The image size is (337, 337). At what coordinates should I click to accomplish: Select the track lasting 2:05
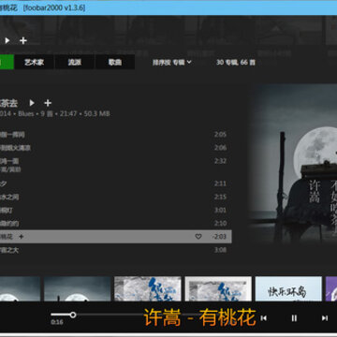[116, 135]
